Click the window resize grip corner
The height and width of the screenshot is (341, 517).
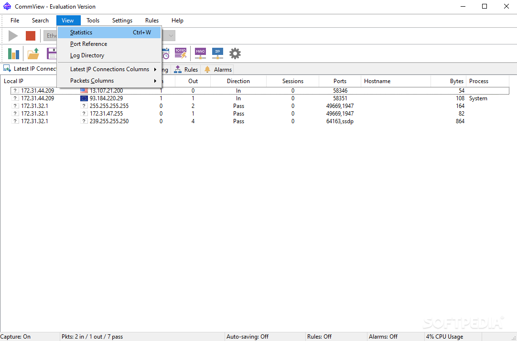[x=513, y=337]
